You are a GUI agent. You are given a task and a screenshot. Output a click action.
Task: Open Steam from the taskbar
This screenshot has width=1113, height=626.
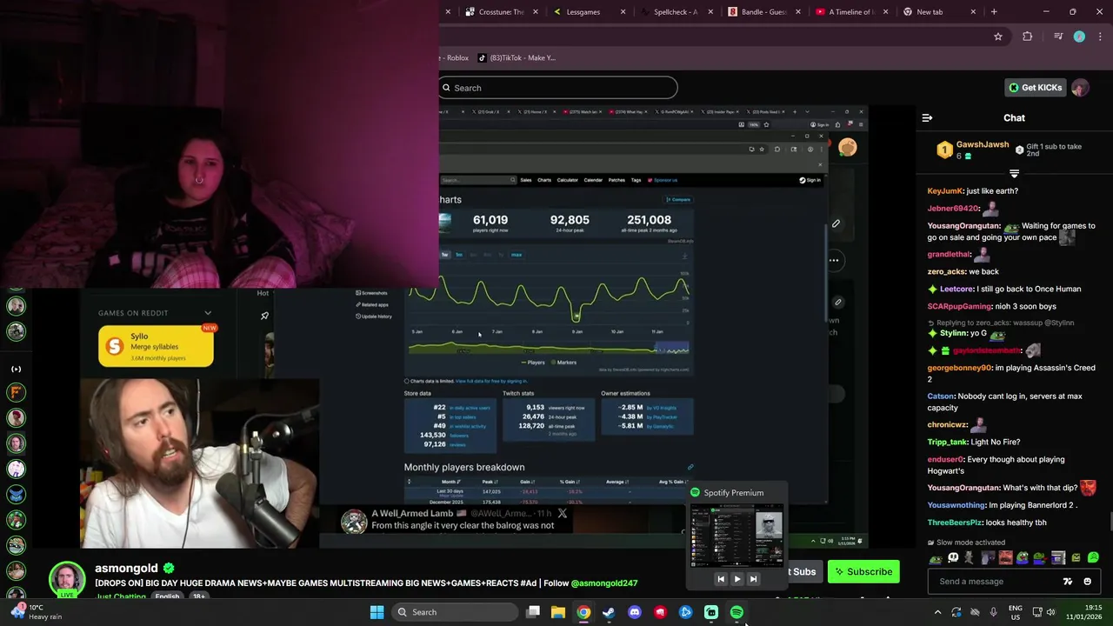point(609,612)
